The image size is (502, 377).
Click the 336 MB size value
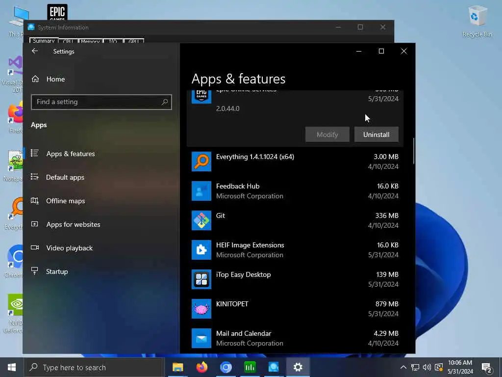click(x=387, y=215)
